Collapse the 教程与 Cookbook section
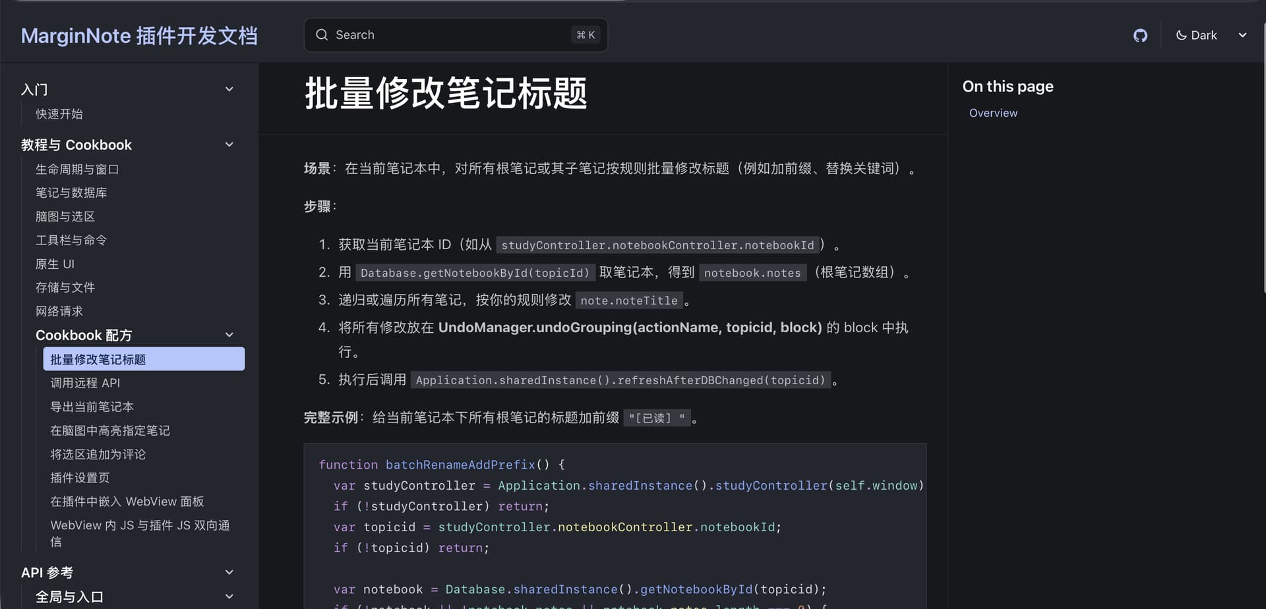This screenshot has height=609, width=1266. pos(229,144)
